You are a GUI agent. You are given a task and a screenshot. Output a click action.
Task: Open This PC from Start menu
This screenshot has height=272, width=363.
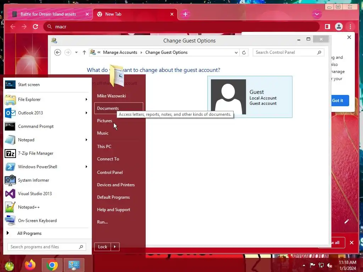click(104, 147)
